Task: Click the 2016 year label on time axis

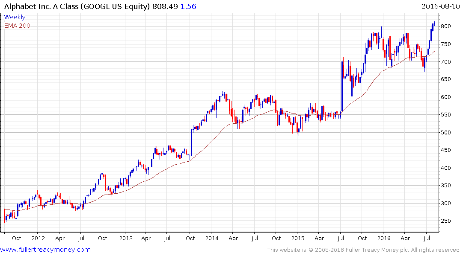Action: (x=384, y=239)
